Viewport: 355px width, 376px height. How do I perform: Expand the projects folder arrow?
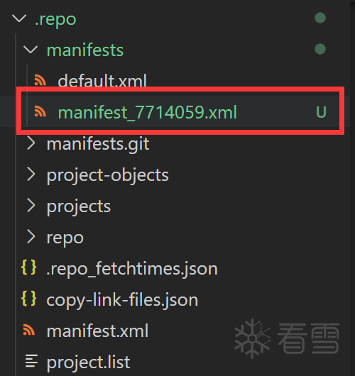[x=31, y=205]
